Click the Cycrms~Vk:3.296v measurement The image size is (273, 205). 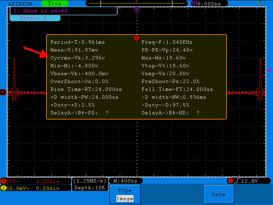[78, 58]
